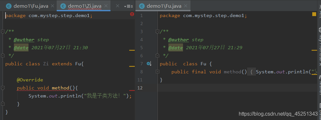This screenshot has height=120, width=321.
Task: Collapse the Javadoc fold at line 3 of Fu.java
Action: (x=157, y=32)
